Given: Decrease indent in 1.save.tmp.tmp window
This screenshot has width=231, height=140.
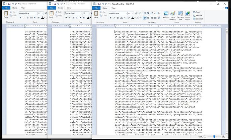Looking at the screenshot, I should [x=145, y=13].
